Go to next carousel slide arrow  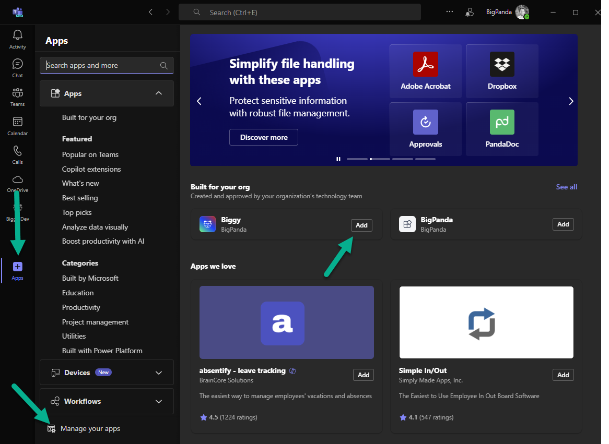571,101
